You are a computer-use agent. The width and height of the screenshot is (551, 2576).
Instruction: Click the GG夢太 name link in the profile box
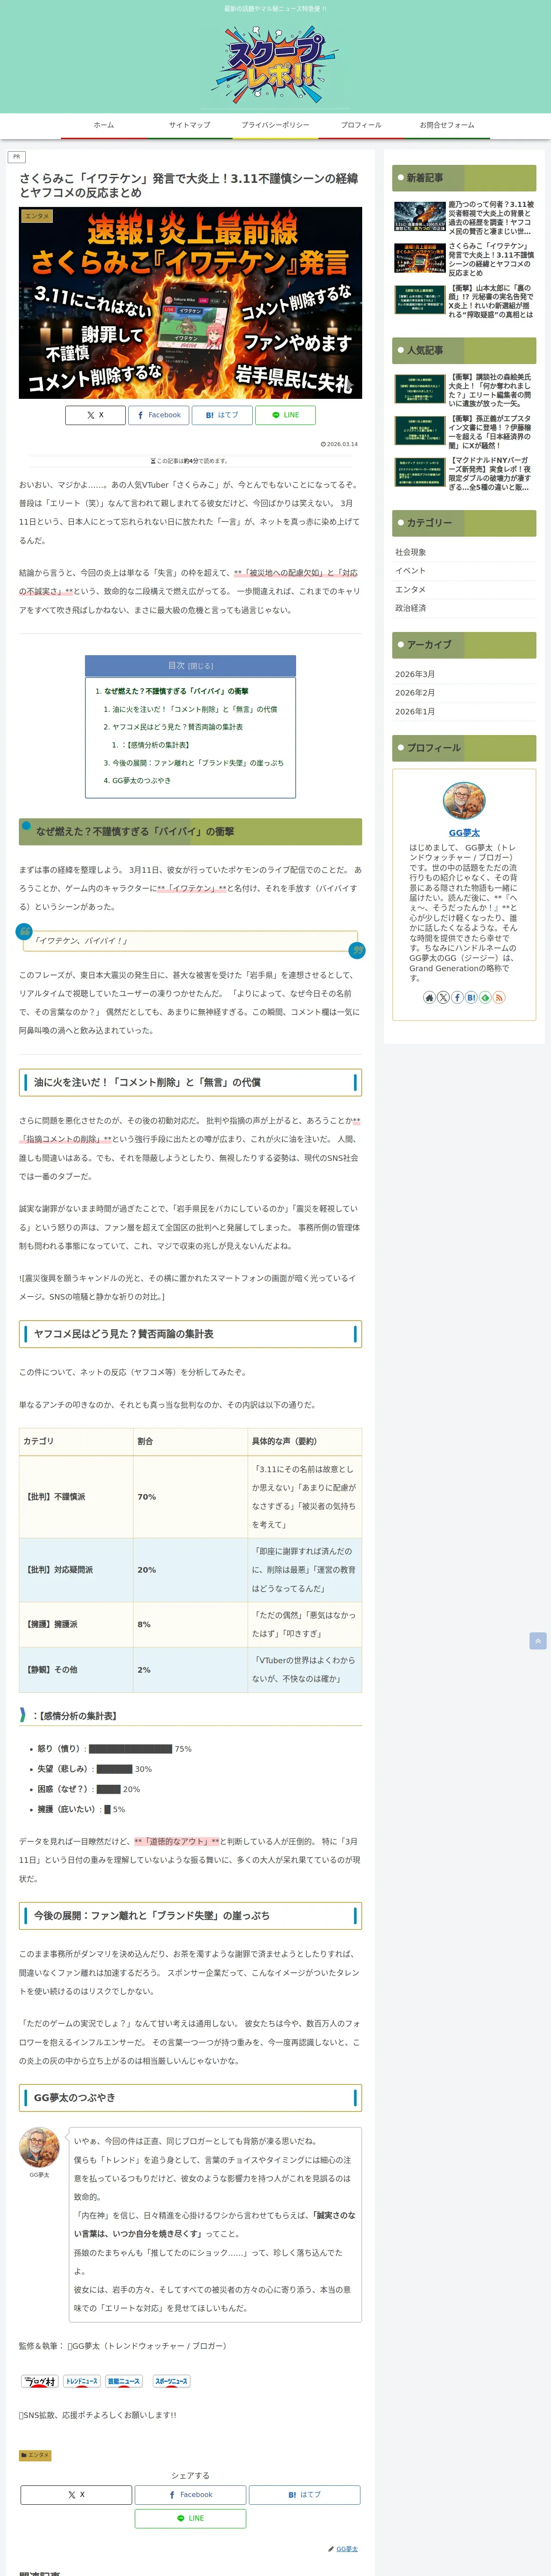[464, 833]
